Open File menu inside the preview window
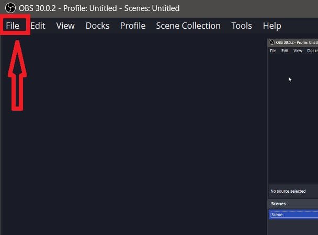Screen dimensions: 318x235 pos(273,51)
